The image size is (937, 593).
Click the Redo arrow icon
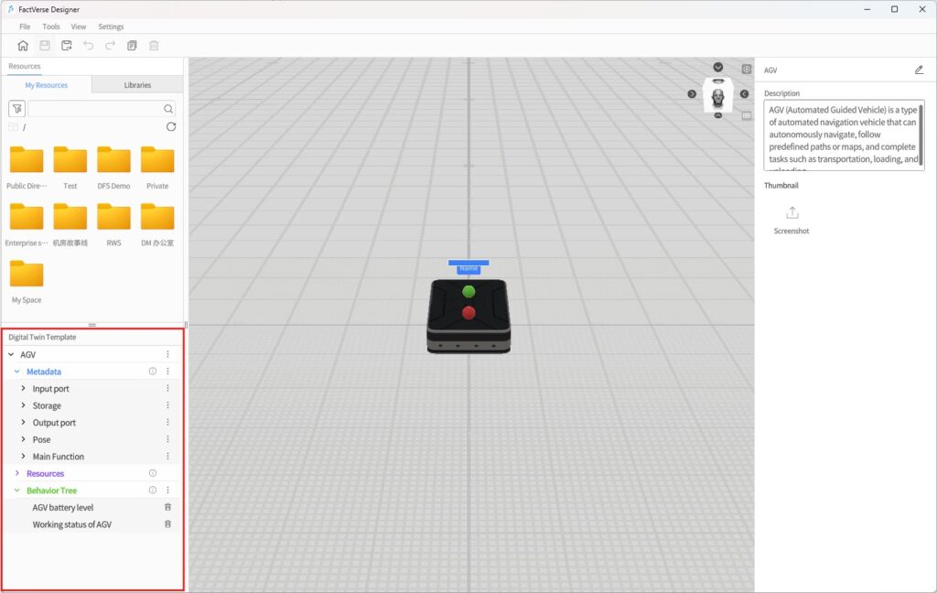pos(111,45)
